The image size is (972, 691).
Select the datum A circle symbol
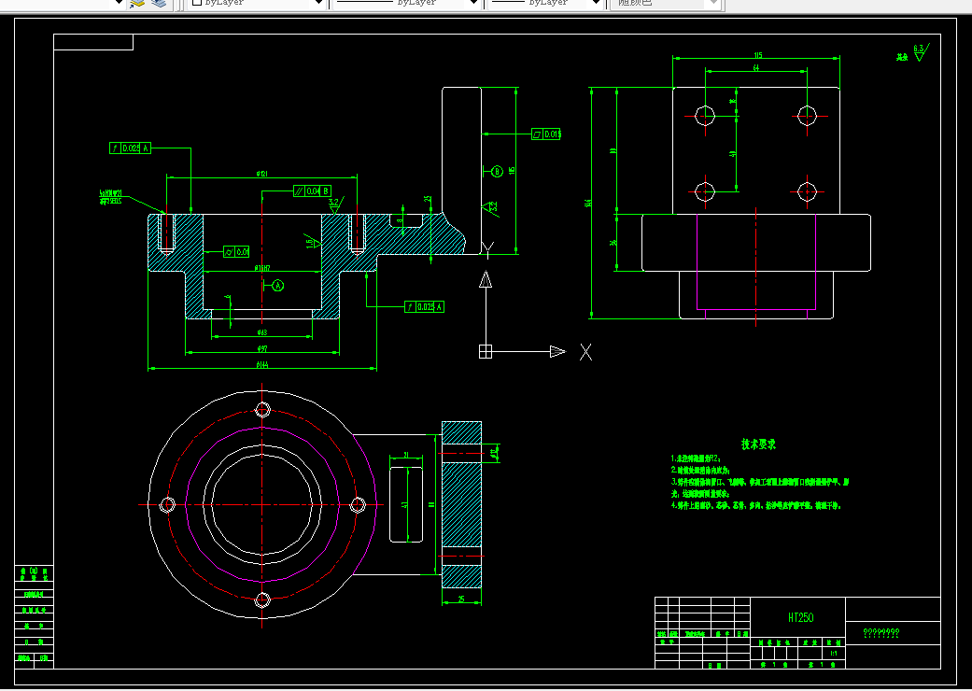pos(277,285)
